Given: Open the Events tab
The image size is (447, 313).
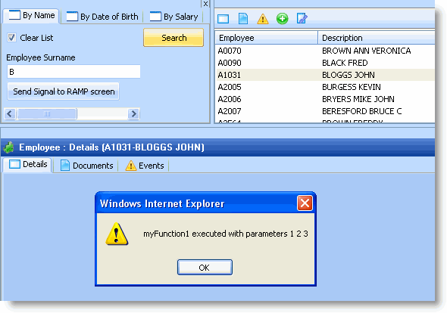Looking at the screenshot, I should [145, 166].
